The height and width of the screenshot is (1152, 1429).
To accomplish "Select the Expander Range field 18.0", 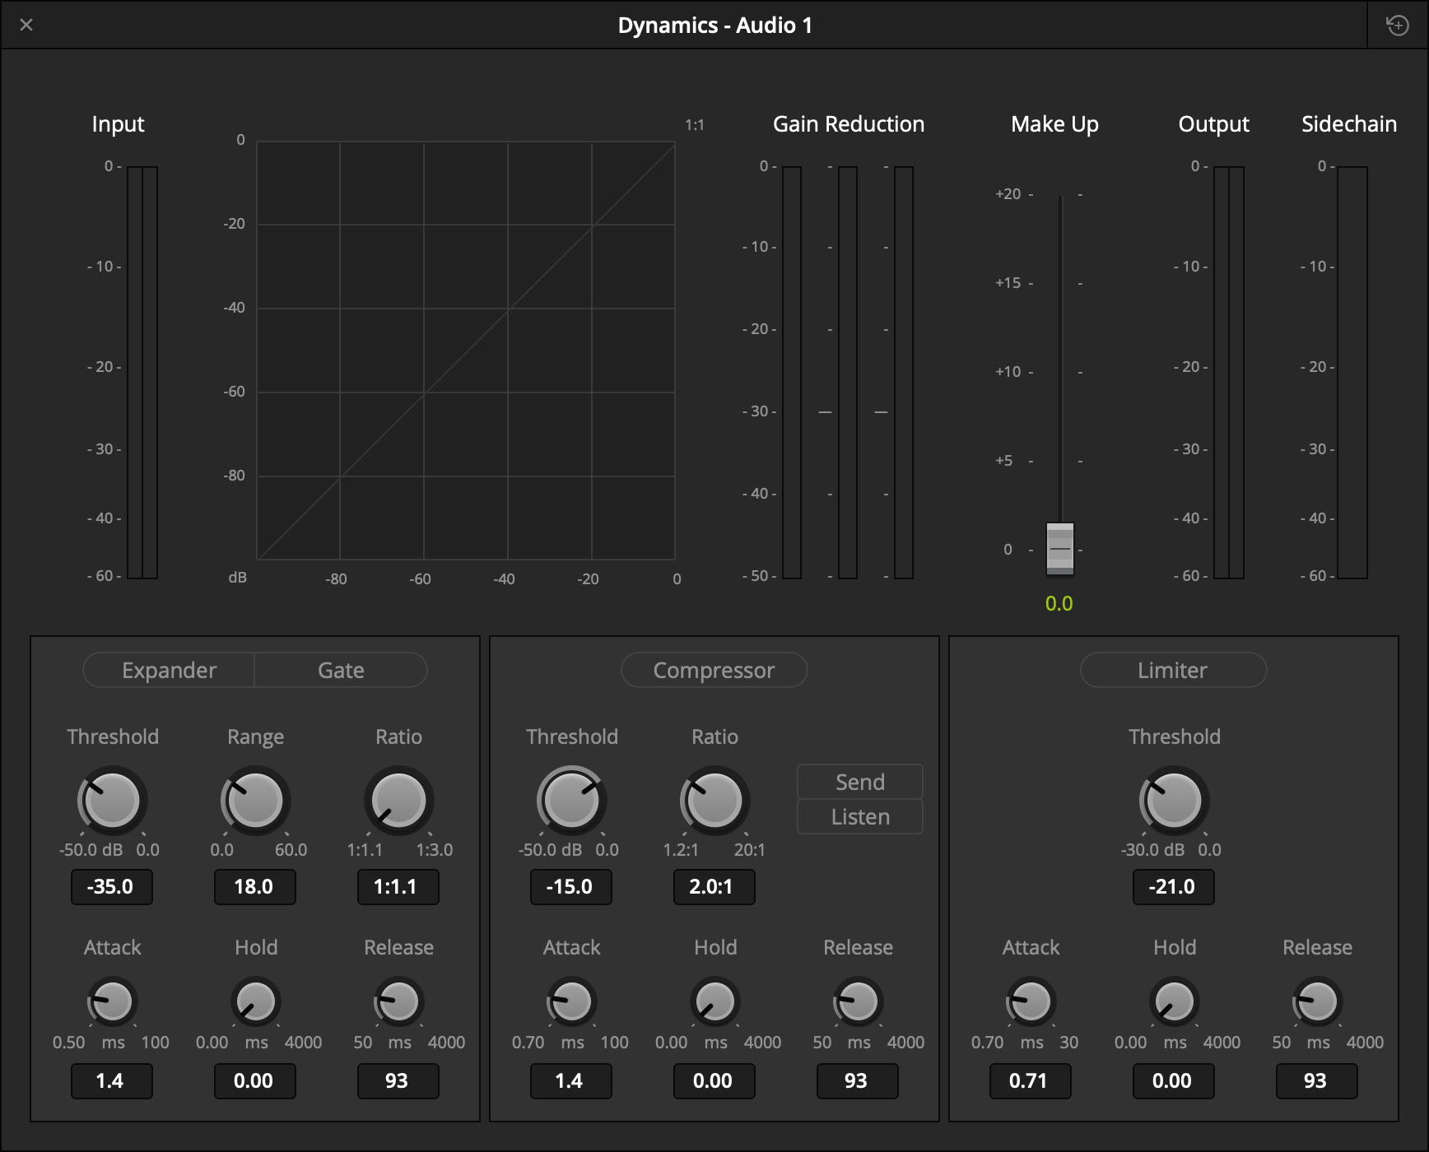I will pos(255,887).
